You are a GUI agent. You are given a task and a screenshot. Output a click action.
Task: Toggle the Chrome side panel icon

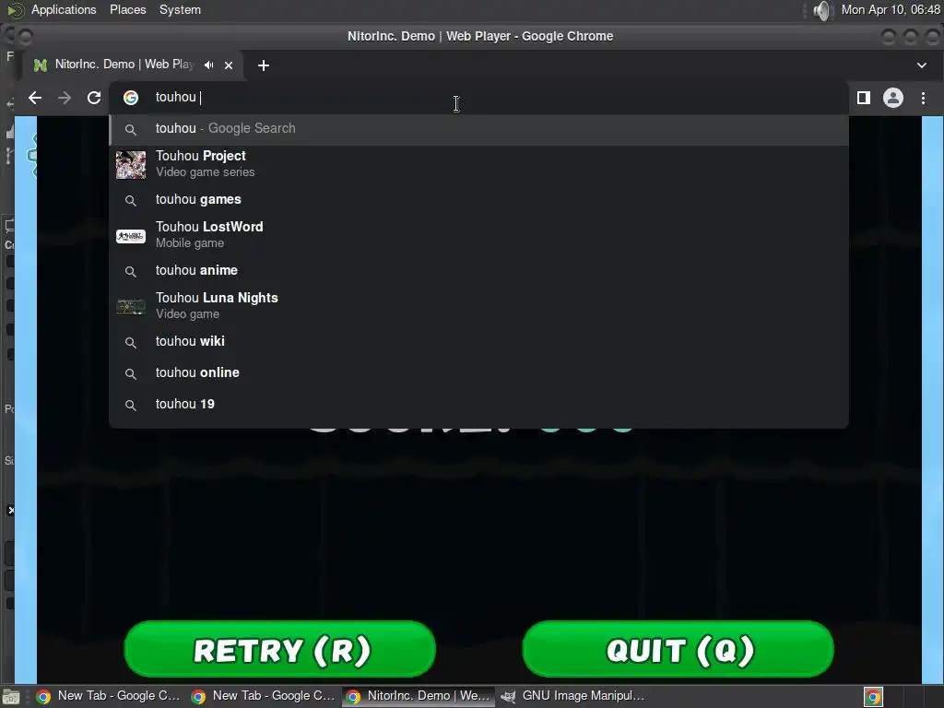[x=863, y=98]
